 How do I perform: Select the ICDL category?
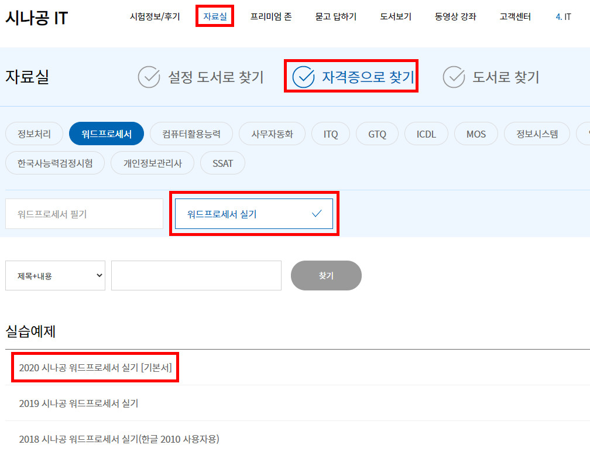click(x=426, y=134)
